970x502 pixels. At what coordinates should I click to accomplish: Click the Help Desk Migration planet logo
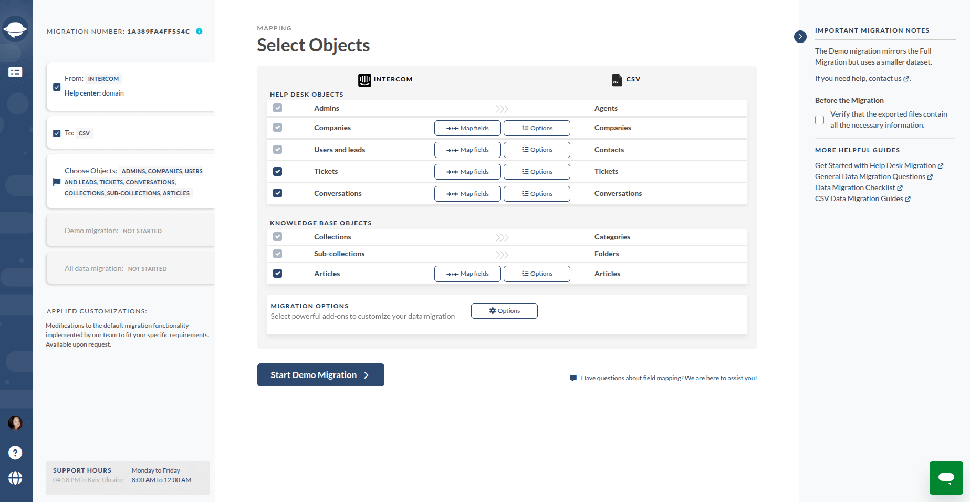16,29
